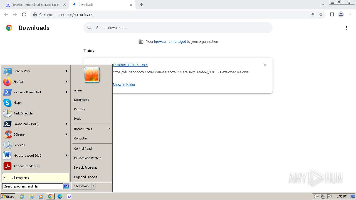Image resolution: width=356 pixels, height=200 pixels.
Task: Open Pictures from Start menu
Action: pos(92,109)
